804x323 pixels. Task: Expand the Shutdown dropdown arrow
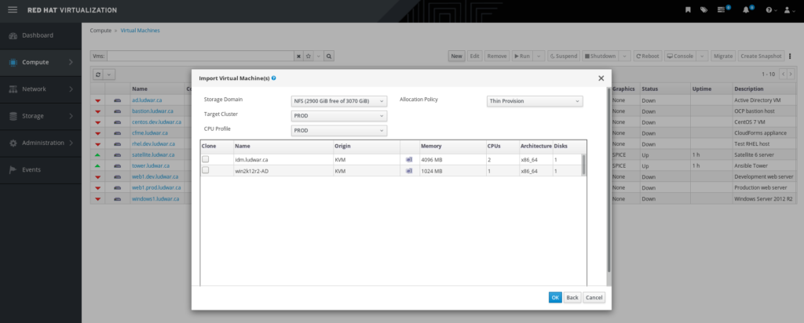[624, 56]
